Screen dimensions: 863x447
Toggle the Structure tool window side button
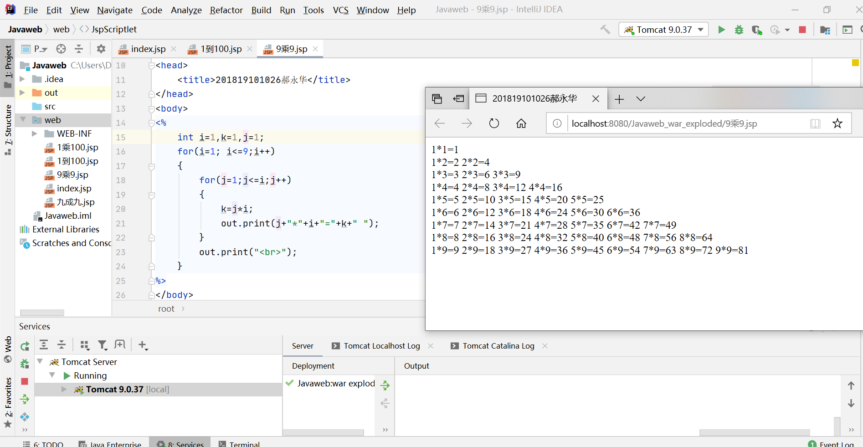[x=8, y=129]
